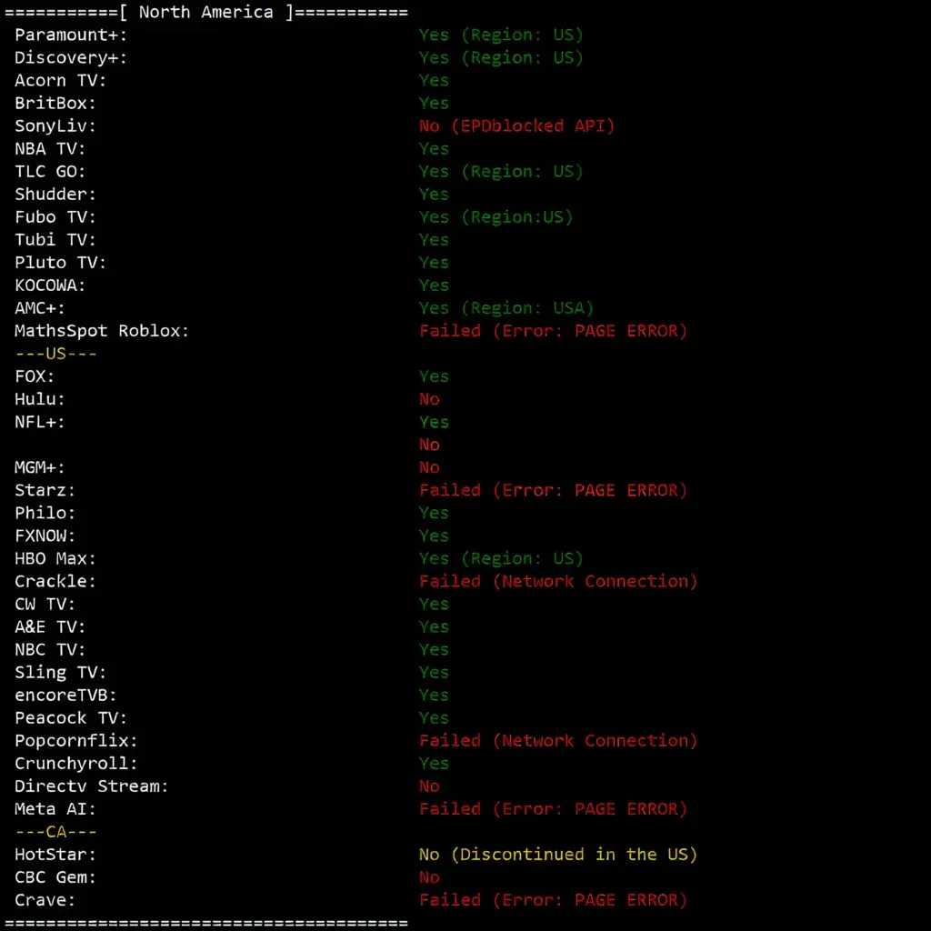Click the 'Directv Stream:' service name

coord(92,786)
